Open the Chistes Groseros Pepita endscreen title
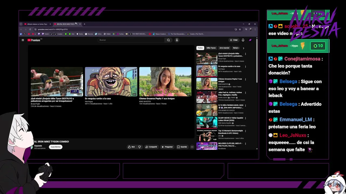 157,99
